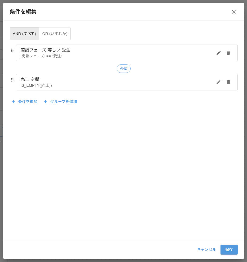Screen dimensions: 247x262
Task: Switch logic mode to AND (すべて)
Action: point(24,34)
